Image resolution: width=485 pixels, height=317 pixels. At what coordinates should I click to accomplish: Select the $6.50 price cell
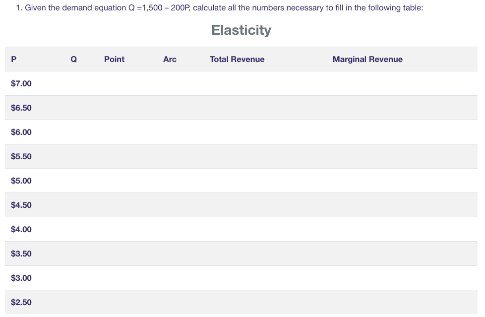(21, 108)
